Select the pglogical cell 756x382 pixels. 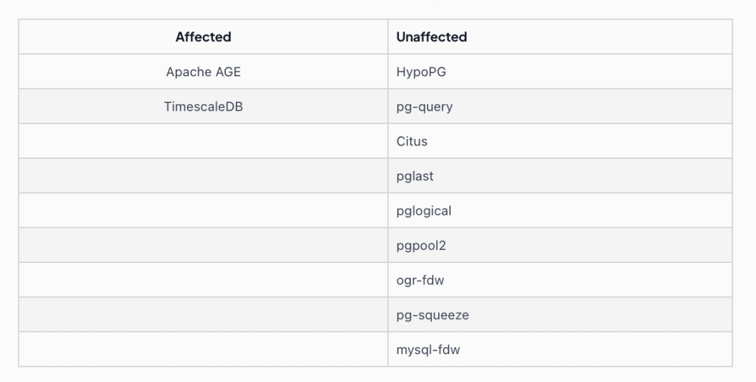pyautogui.click(x=560, y=210)
